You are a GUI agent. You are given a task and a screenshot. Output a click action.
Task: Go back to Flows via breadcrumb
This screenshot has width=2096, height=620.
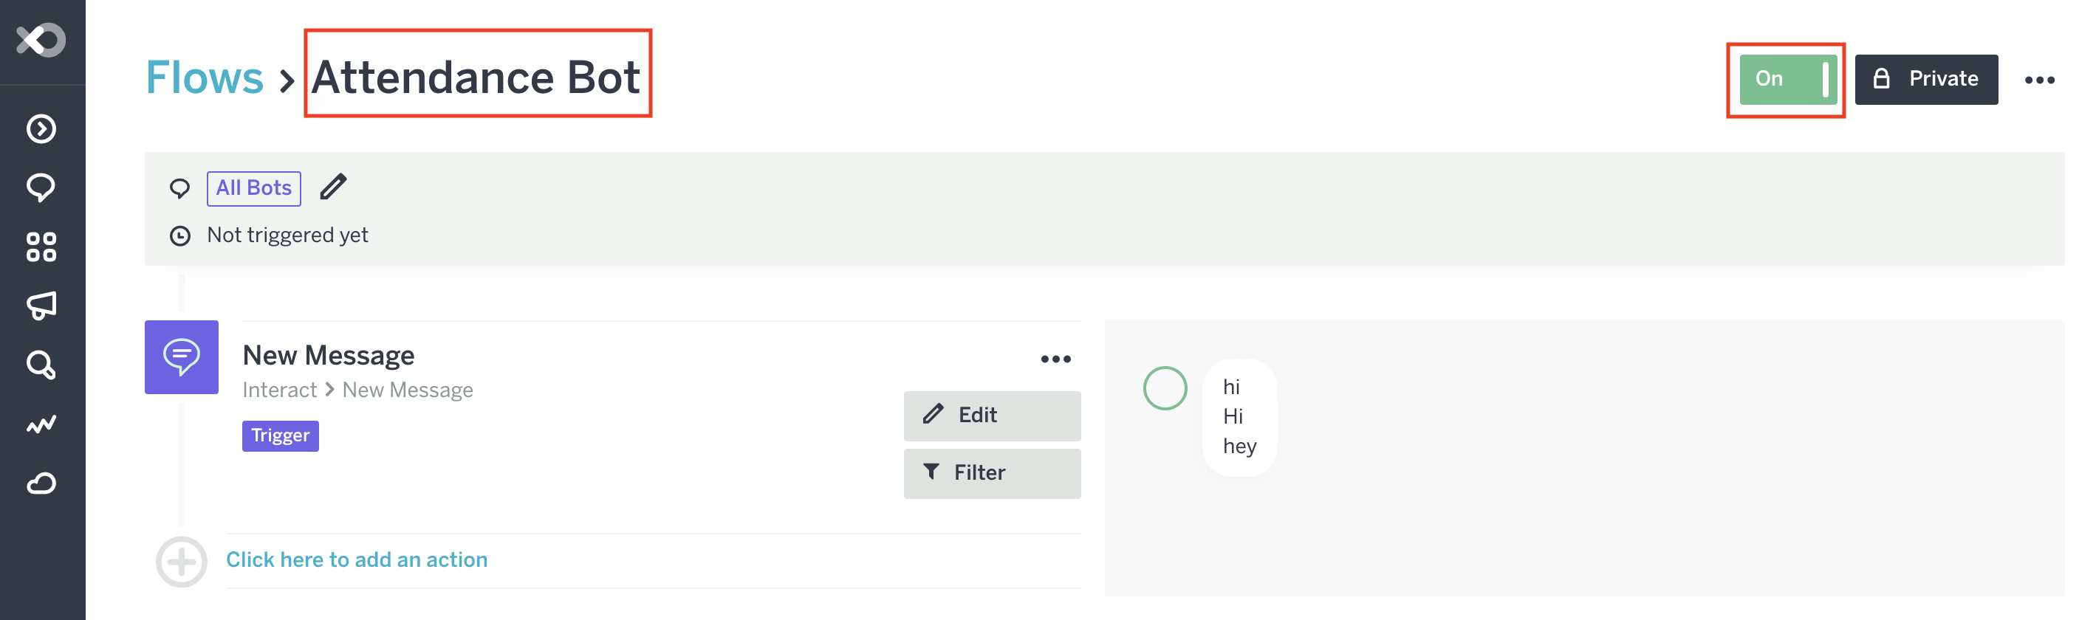(205, 78)
